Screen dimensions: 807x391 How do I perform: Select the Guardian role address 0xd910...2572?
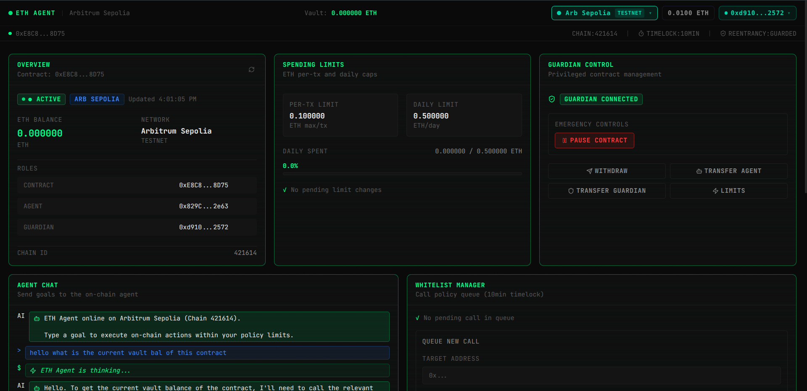point(203,227)
